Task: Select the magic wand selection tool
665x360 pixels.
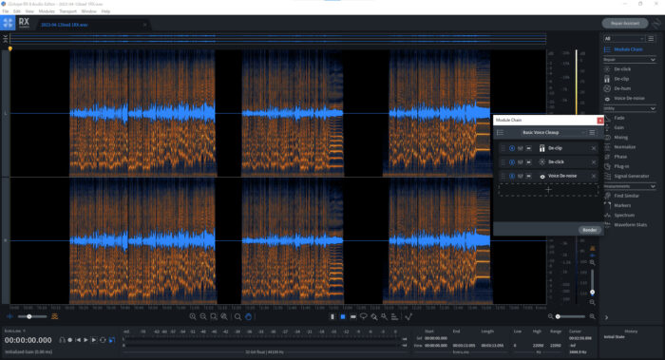Action: (x=384, y=316)
